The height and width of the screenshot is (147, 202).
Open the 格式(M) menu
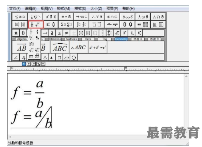coord(63,9)
